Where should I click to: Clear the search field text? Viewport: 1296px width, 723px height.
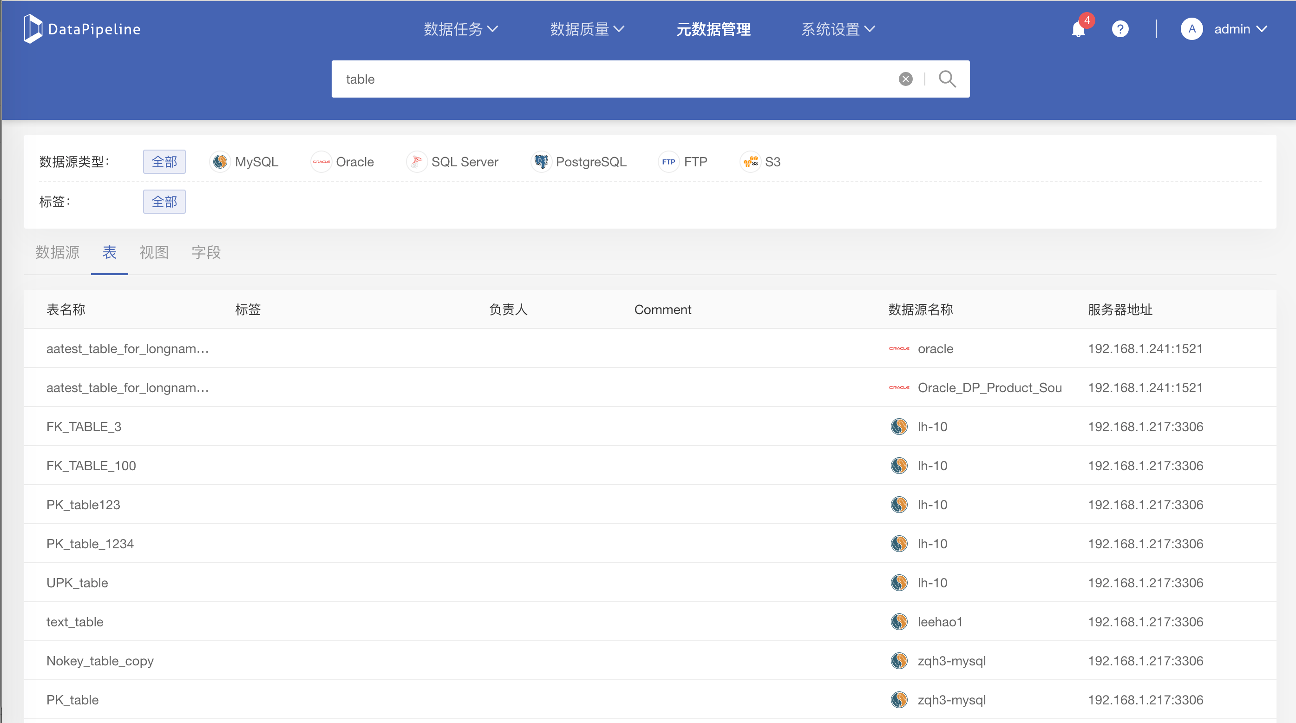pyautogui.click(x=905, y=79)
